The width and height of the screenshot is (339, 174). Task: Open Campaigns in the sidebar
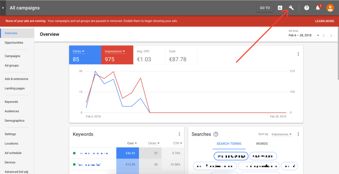pos(12,56)
